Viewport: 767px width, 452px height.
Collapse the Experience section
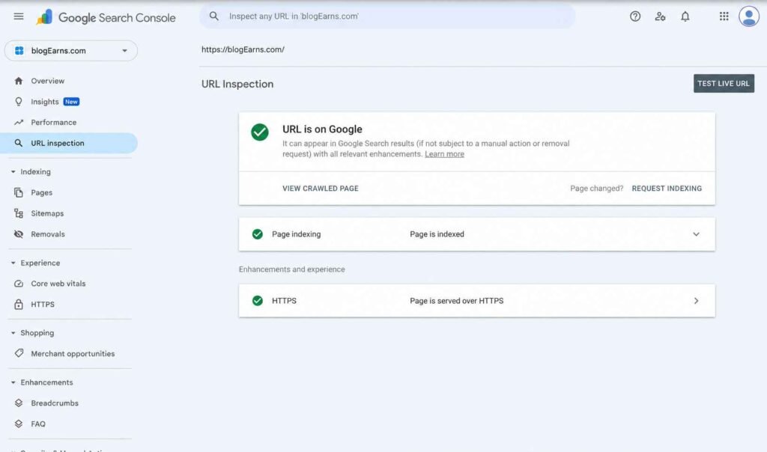pos(13,263)
